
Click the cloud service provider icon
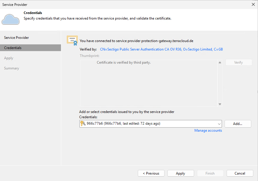coord(11,19)
